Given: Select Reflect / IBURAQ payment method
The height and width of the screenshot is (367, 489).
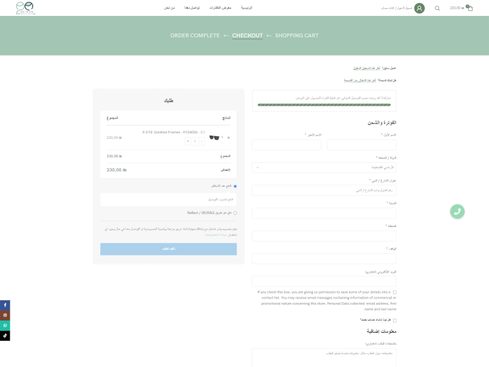Looking at the screenshot, I should point(235,213).
